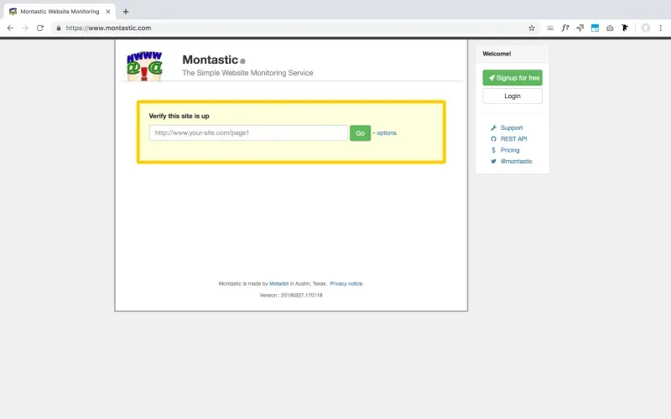The height and width of the screenshot is (419, 671).
Task: Click the padlock icon in address bar
Action: [x=59, y=28]
